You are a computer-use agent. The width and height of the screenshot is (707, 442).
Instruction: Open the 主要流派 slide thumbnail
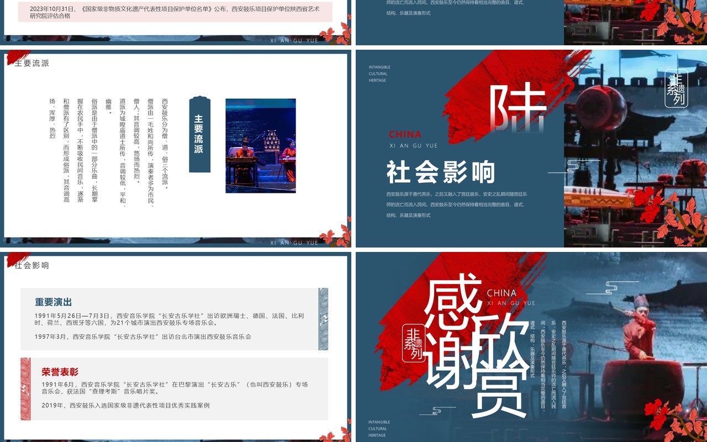176,148
